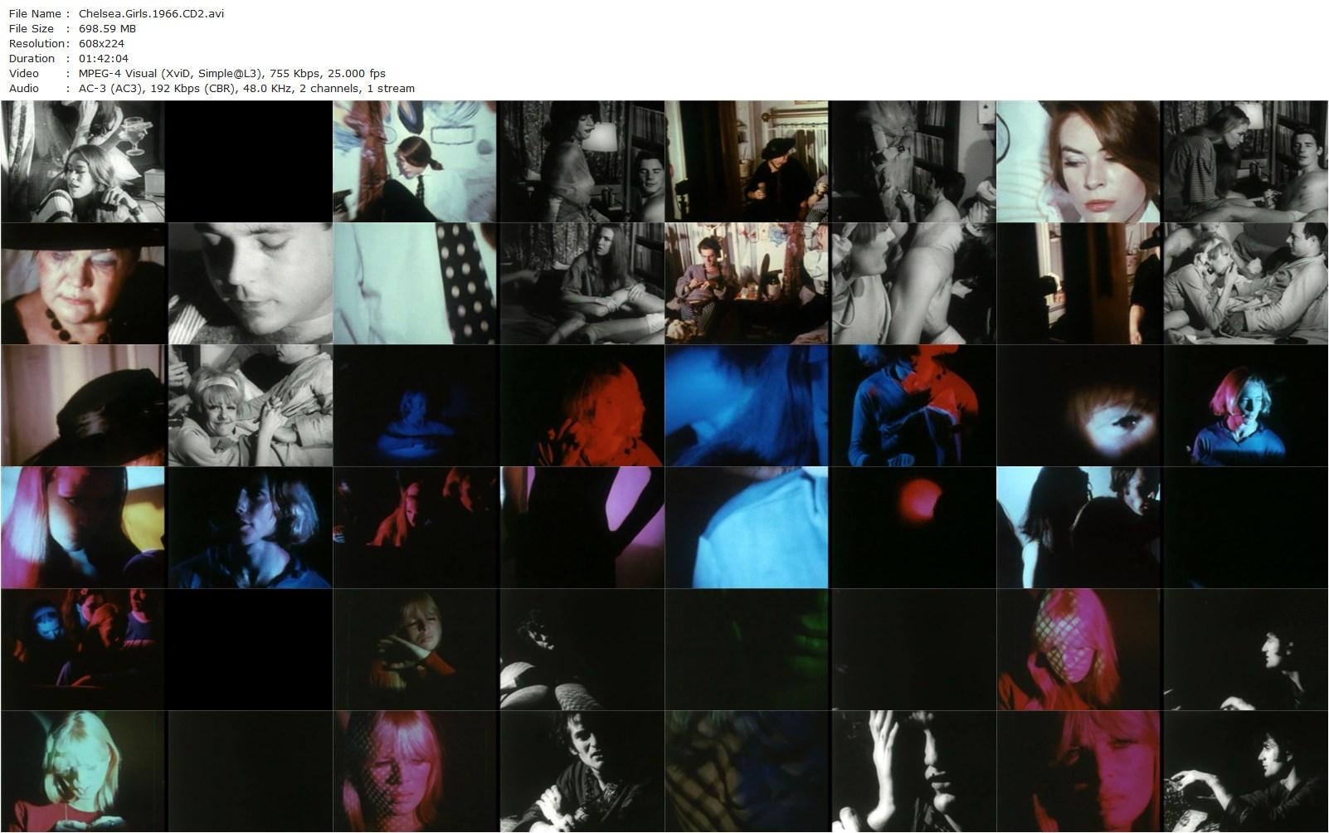Click the File Size value 698.59 MB
Image resolution: width=1329 pixels, height=833 pixels.
click(105, 28)
